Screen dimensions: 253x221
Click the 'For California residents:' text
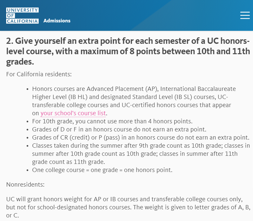(39, 74)
